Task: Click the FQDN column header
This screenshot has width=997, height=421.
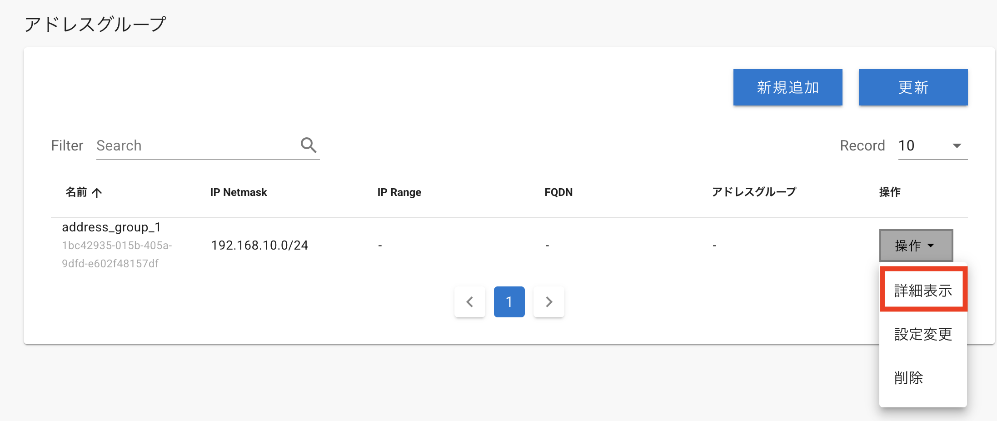Action: pyautogui.click(x=558, y=192)
